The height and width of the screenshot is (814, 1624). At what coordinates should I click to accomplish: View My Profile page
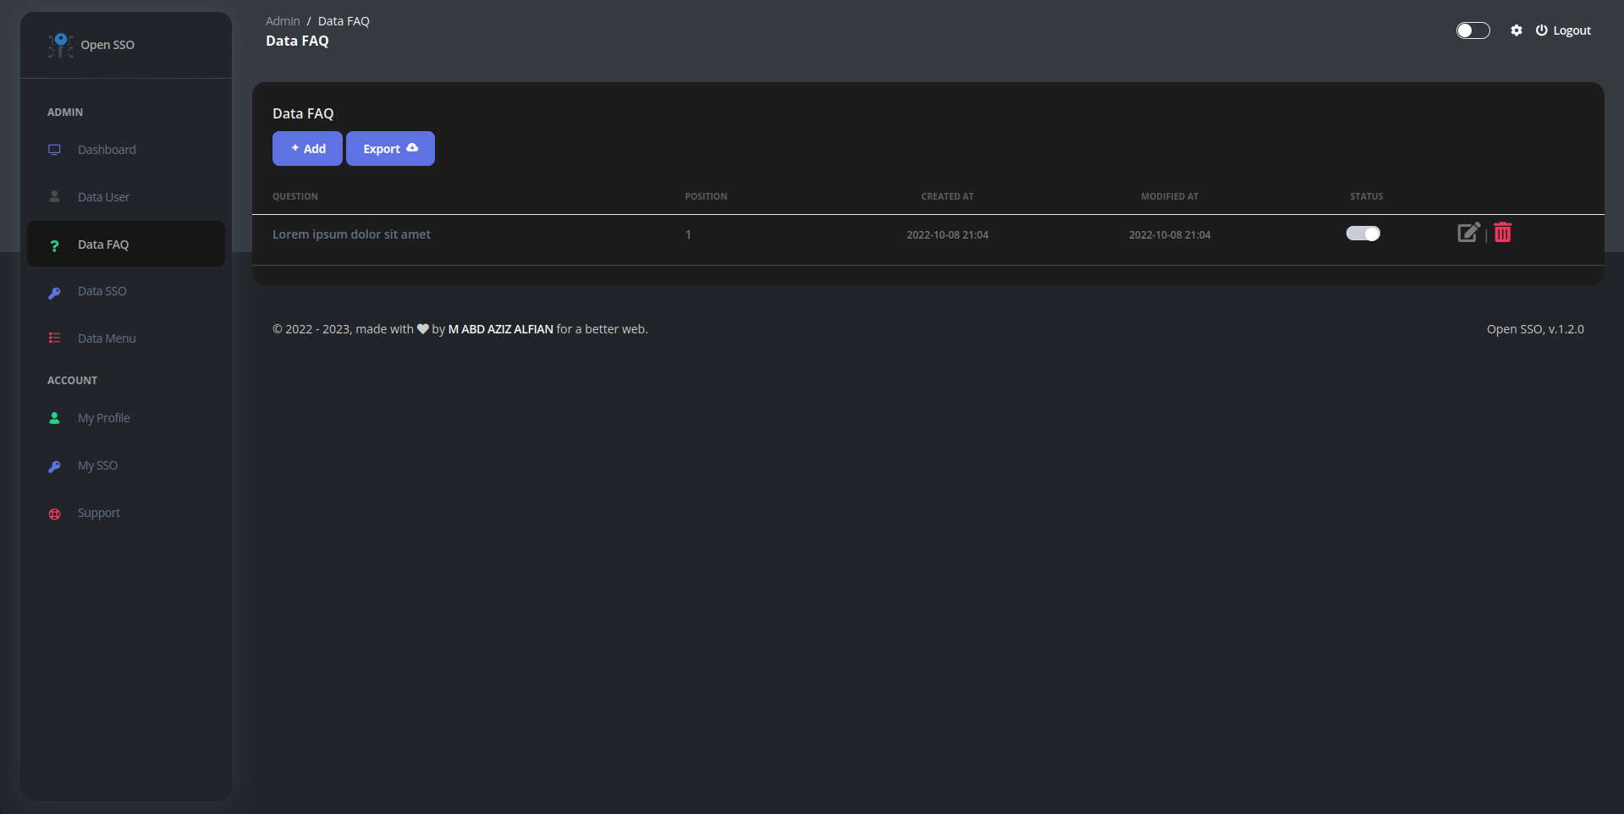point(126,418)
